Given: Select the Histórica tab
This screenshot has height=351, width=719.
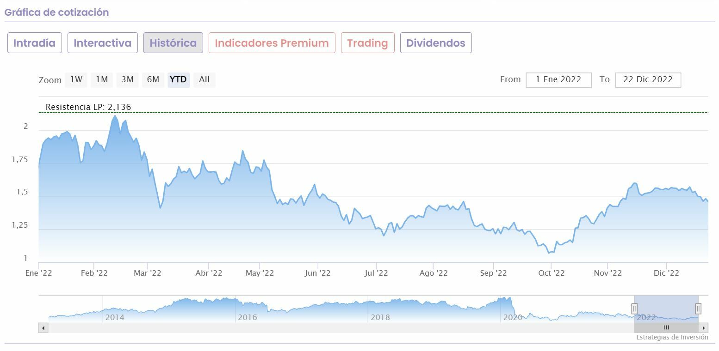Looking at the screenshot, I should pos(173,43).
